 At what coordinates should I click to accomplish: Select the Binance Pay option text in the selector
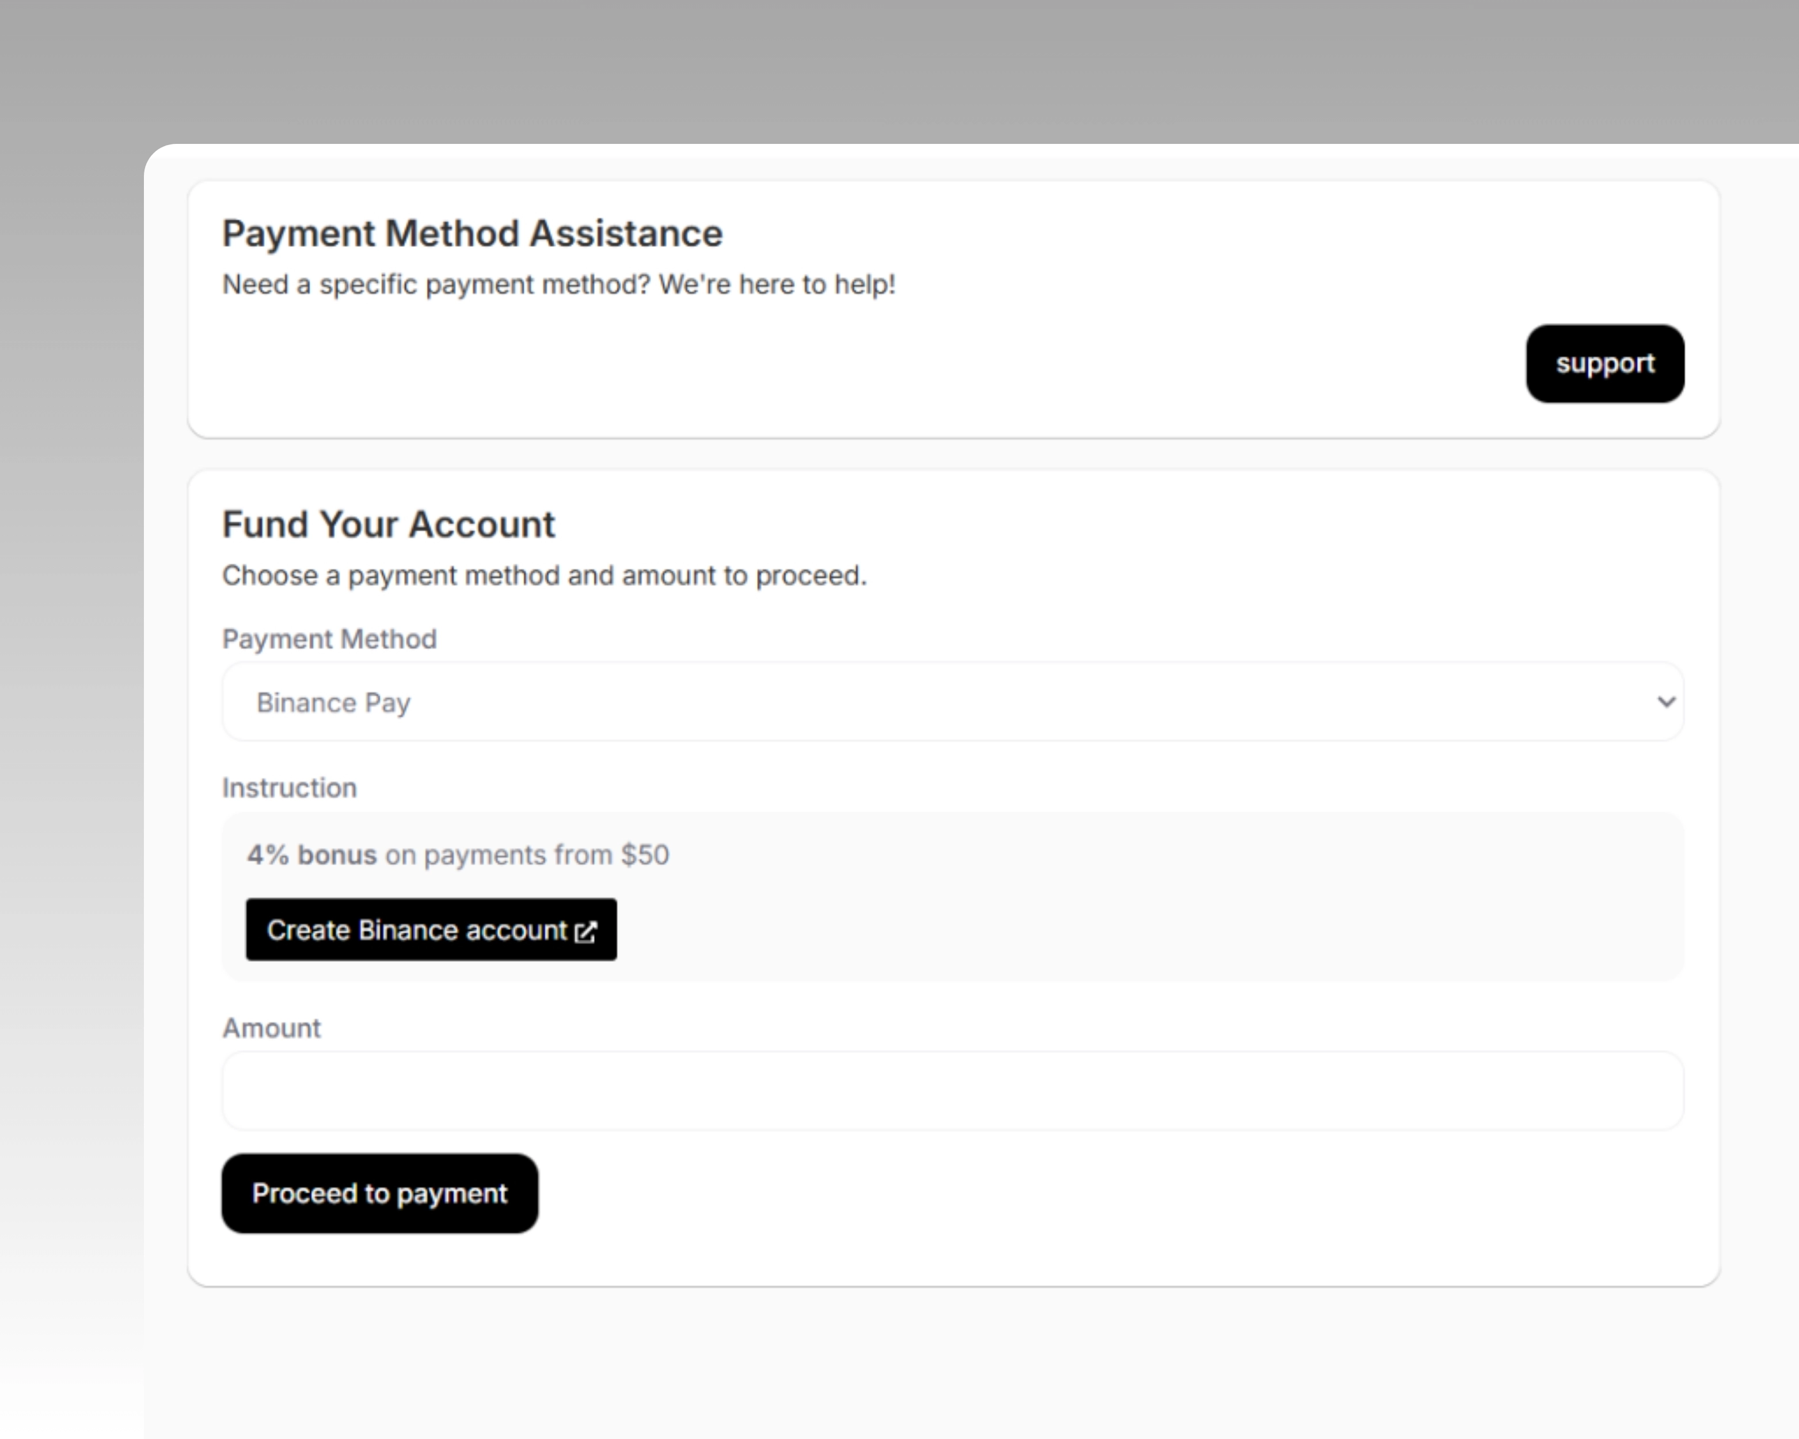coord(333,702)
